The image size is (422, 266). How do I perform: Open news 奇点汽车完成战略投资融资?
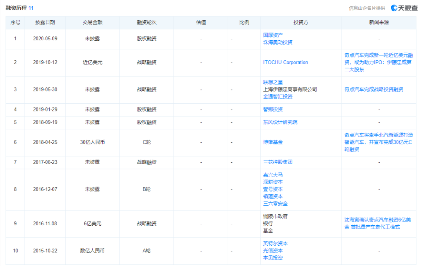pos(374,90)
